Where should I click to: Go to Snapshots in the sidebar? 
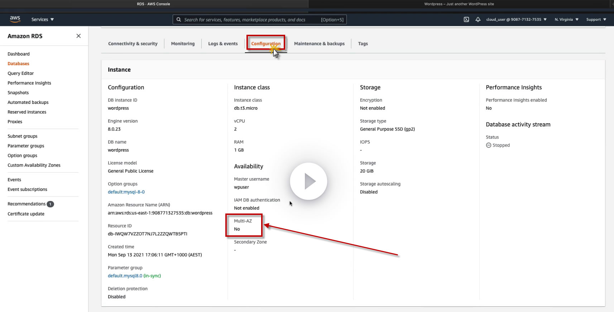coord(18,93)
